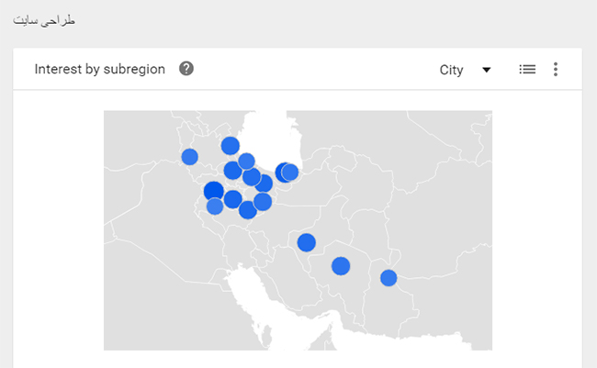The width and height of the screenshot is (597, 368).
Task: Select the isolated westernmost city dot on map
Action: coord(189,156)
